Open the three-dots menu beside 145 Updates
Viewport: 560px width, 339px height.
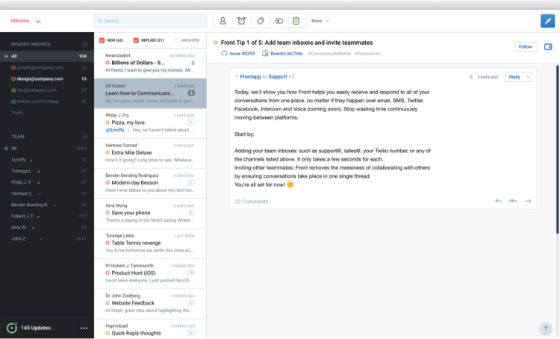point(84,328)
